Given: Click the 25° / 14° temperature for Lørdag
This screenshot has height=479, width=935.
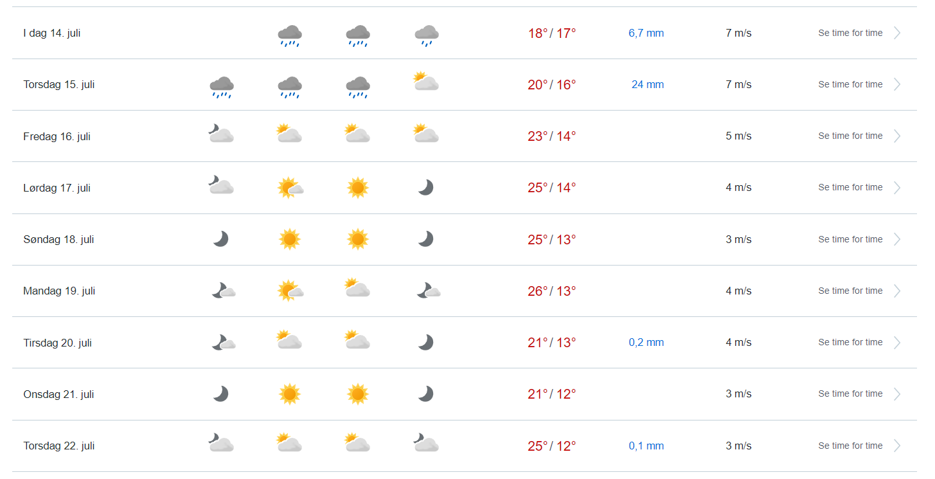Looking at the screenshot, I should 552,188.
